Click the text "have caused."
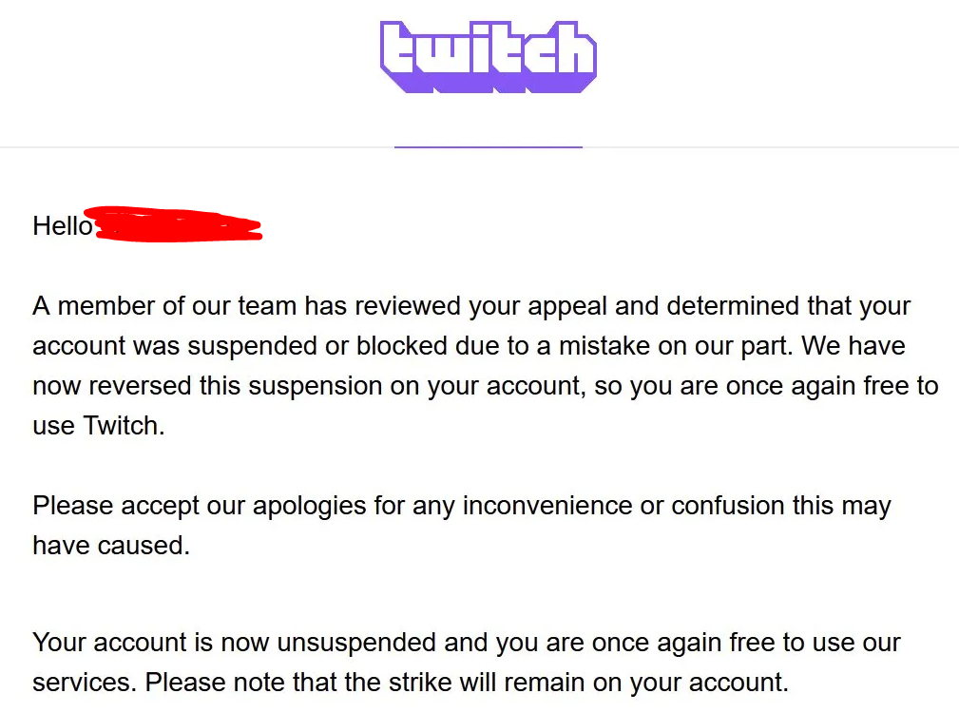The width and height of the screenshot is (959, 713). pyautogui.click(x=111, y=546)
